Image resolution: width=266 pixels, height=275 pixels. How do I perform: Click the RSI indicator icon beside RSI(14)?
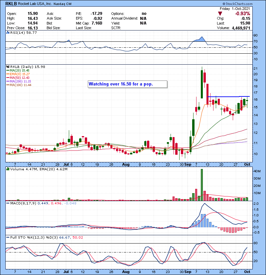(x=8, y=32)
